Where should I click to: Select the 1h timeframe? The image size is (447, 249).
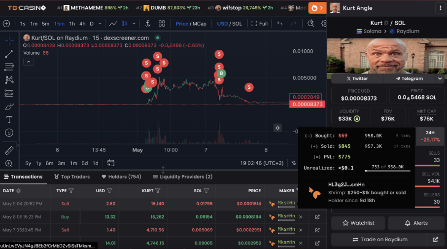(x=72, y=24)
